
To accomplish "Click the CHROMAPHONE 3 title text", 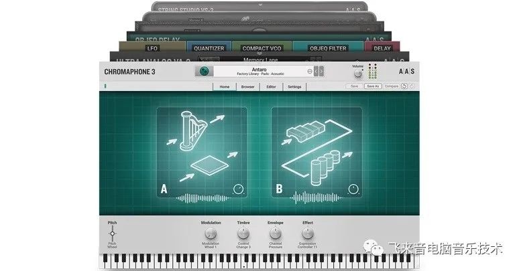I will (129, 72).
